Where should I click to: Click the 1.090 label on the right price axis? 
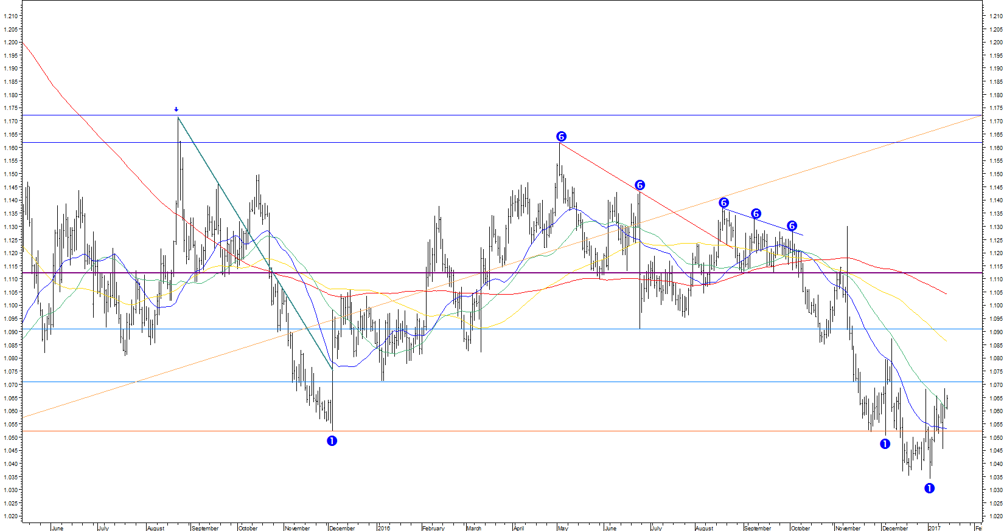coord(995,332)
